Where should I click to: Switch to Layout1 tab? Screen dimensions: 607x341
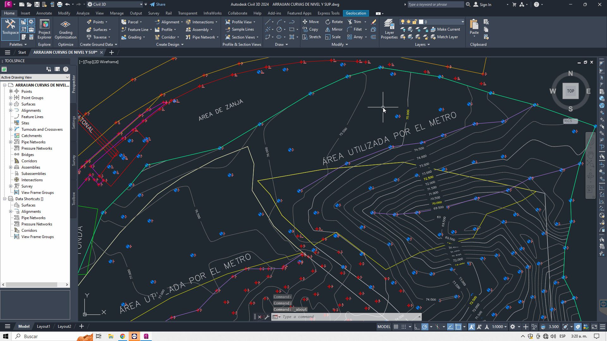point(43,326)
